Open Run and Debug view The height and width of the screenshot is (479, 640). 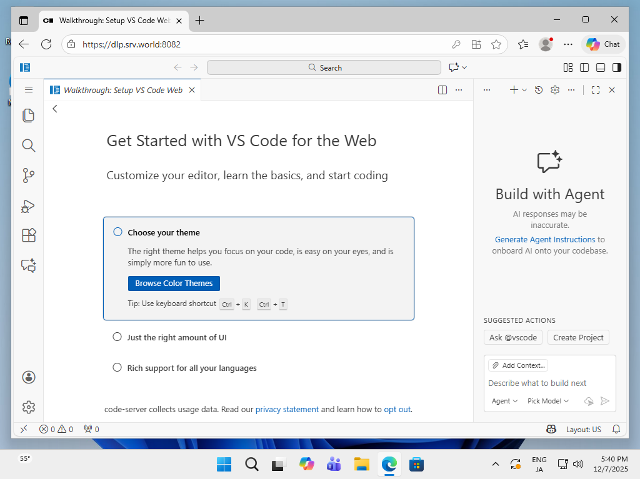point(28,205)
